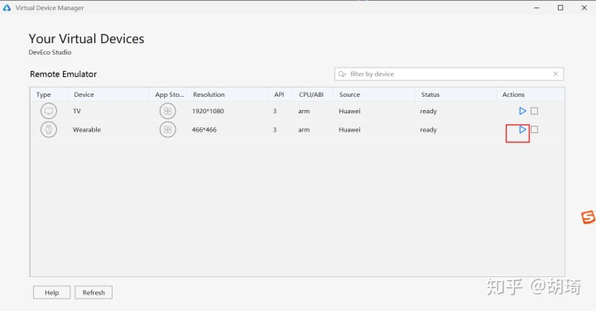Click the ready status in TV row
This screenshot has height=311, width=596.
pyautogui.click(x=429, y=112)
